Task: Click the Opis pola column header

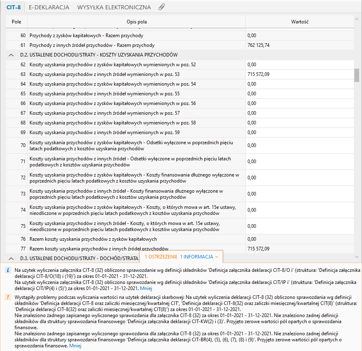Action: point(137,21)
